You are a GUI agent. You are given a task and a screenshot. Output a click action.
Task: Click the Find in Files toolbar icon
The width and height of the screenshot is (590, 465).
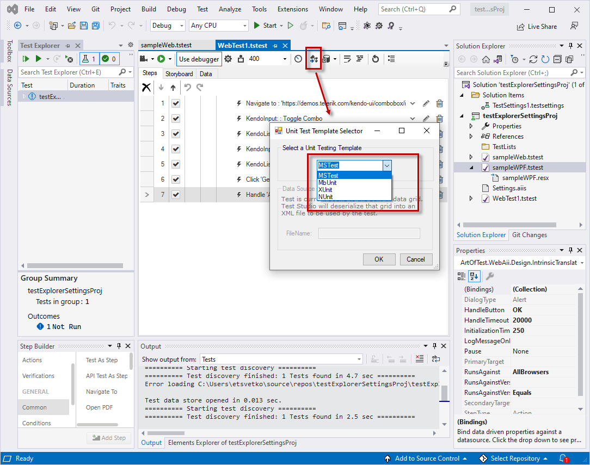326,26
